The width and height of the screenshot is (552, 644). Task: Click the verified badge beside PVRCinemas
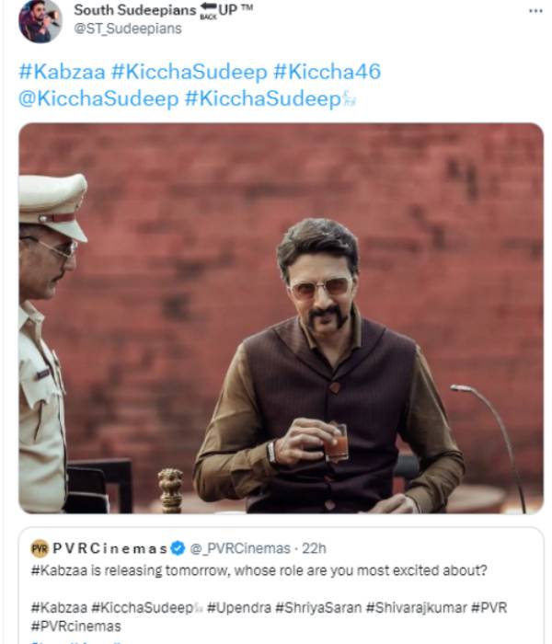coord(178,548)
